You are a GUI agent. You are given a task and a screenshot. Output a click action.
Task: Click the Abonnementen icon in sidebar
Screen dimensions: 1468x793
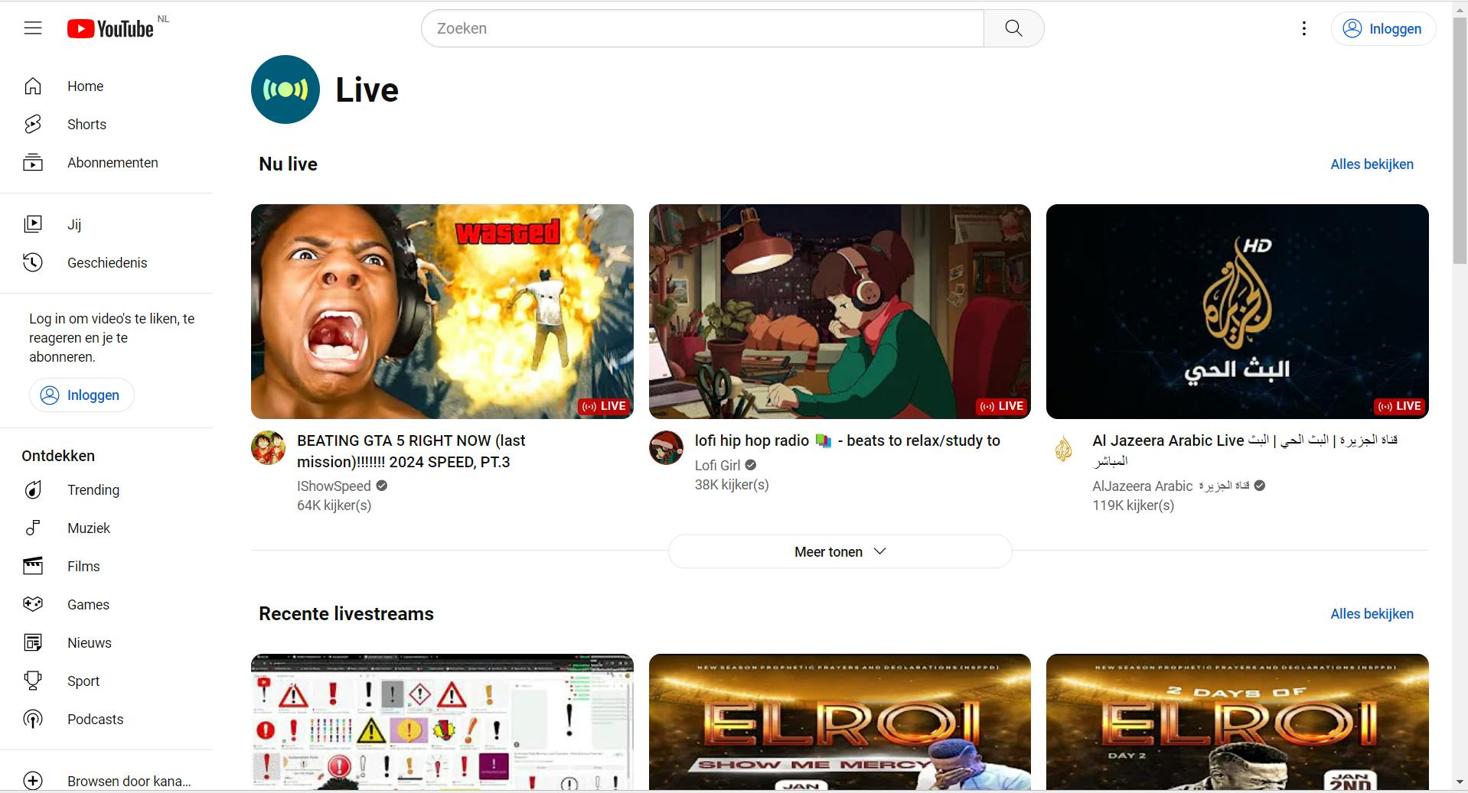[33, 163]
